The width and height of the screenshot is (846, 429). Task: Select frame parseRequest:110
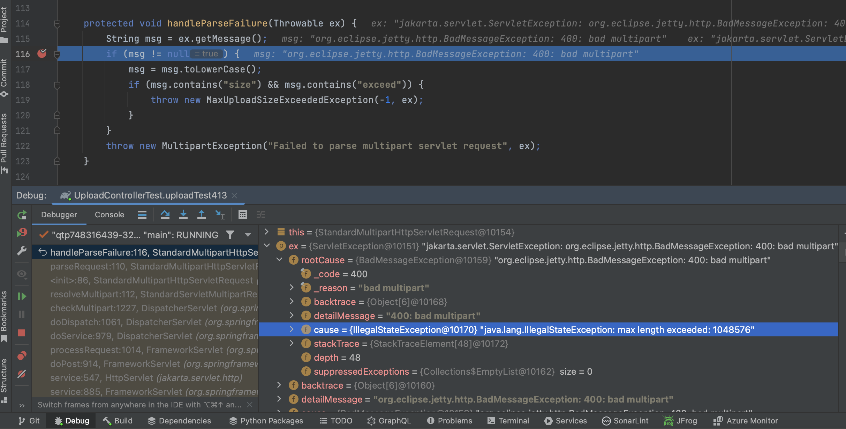[145, 266]
